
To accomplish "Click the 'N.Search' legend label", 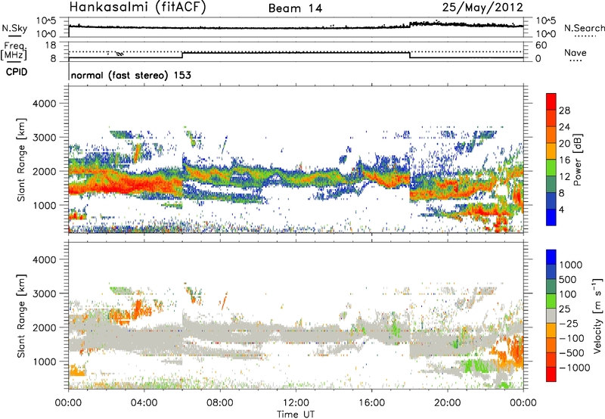I will (x=584, y=28).
